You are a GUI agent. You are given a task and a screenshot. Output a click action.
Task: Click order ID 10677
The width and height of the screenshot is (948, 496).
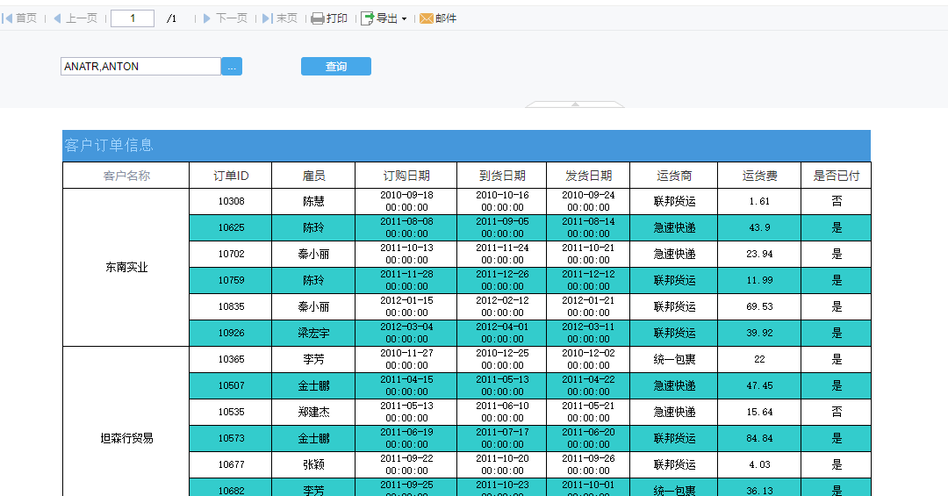pyautogui.click(x=231, y=464)
